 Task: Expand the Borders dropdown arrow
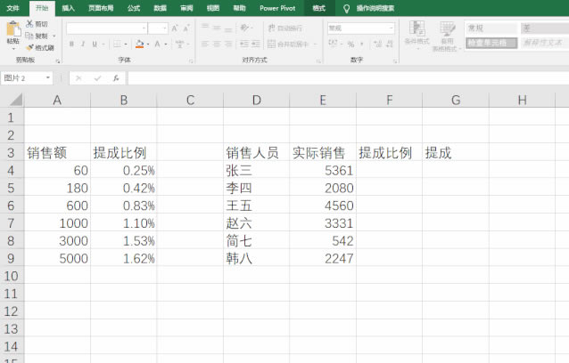pyautogui.click(x=126, y=44)
